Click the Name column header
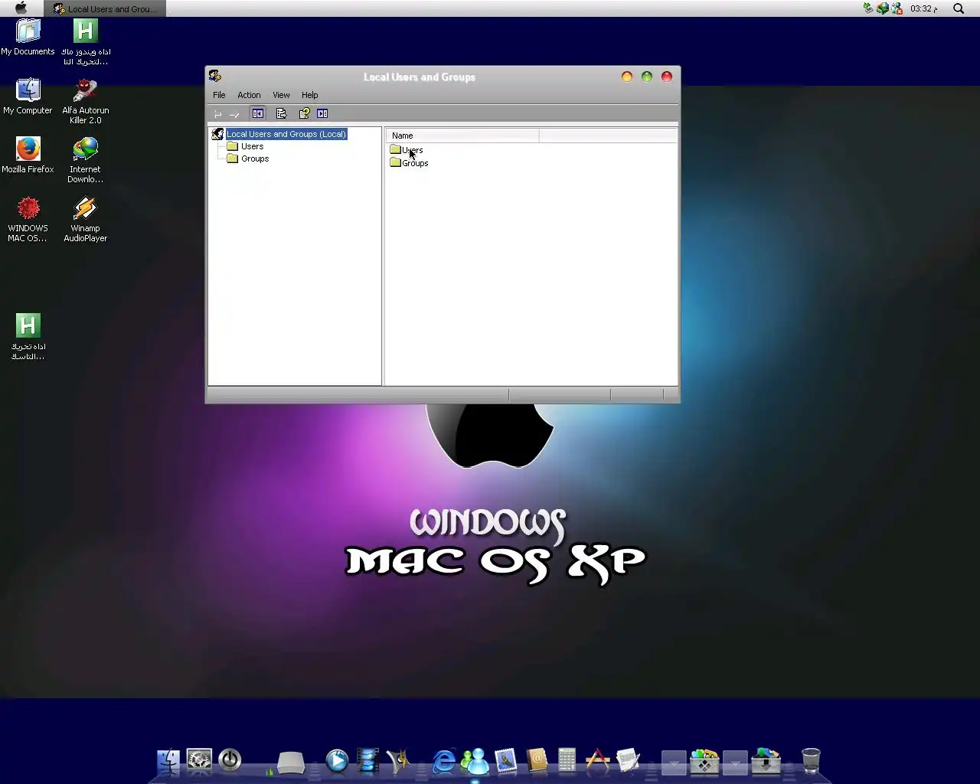Viewport: 980px width, 784px height. tap(462, 136)
